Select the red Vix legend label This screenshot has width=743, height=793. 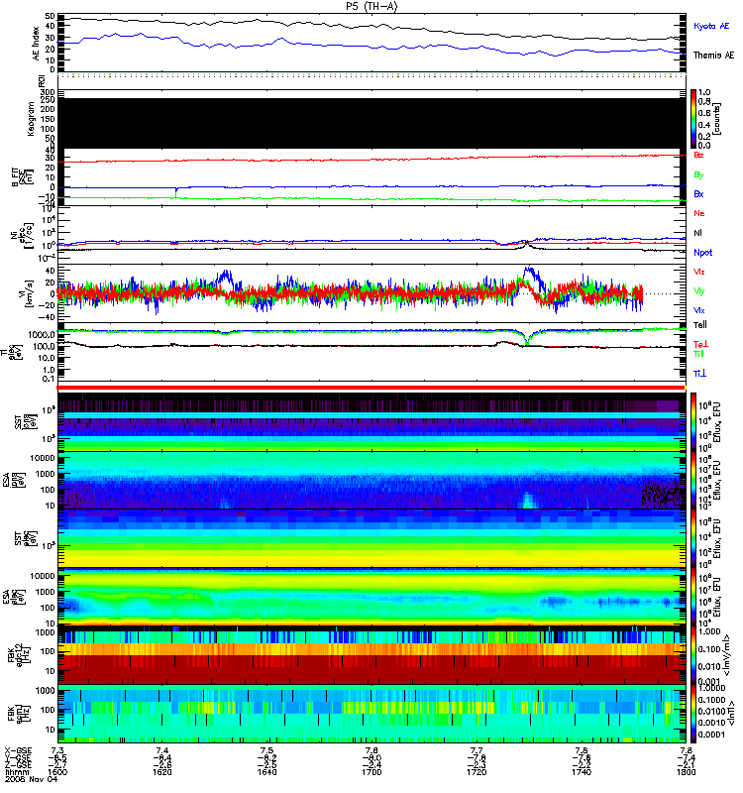[698, 272]
